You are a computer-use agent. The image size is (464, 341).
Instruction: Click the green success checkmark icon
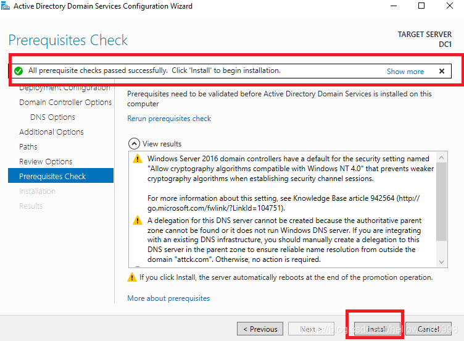pos(19,71)
